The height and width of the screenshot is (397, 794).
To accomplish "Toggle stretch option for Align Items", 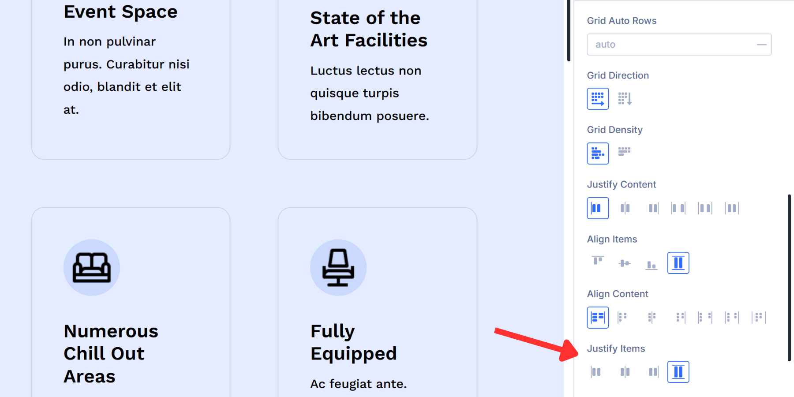I will pos(678,262).
